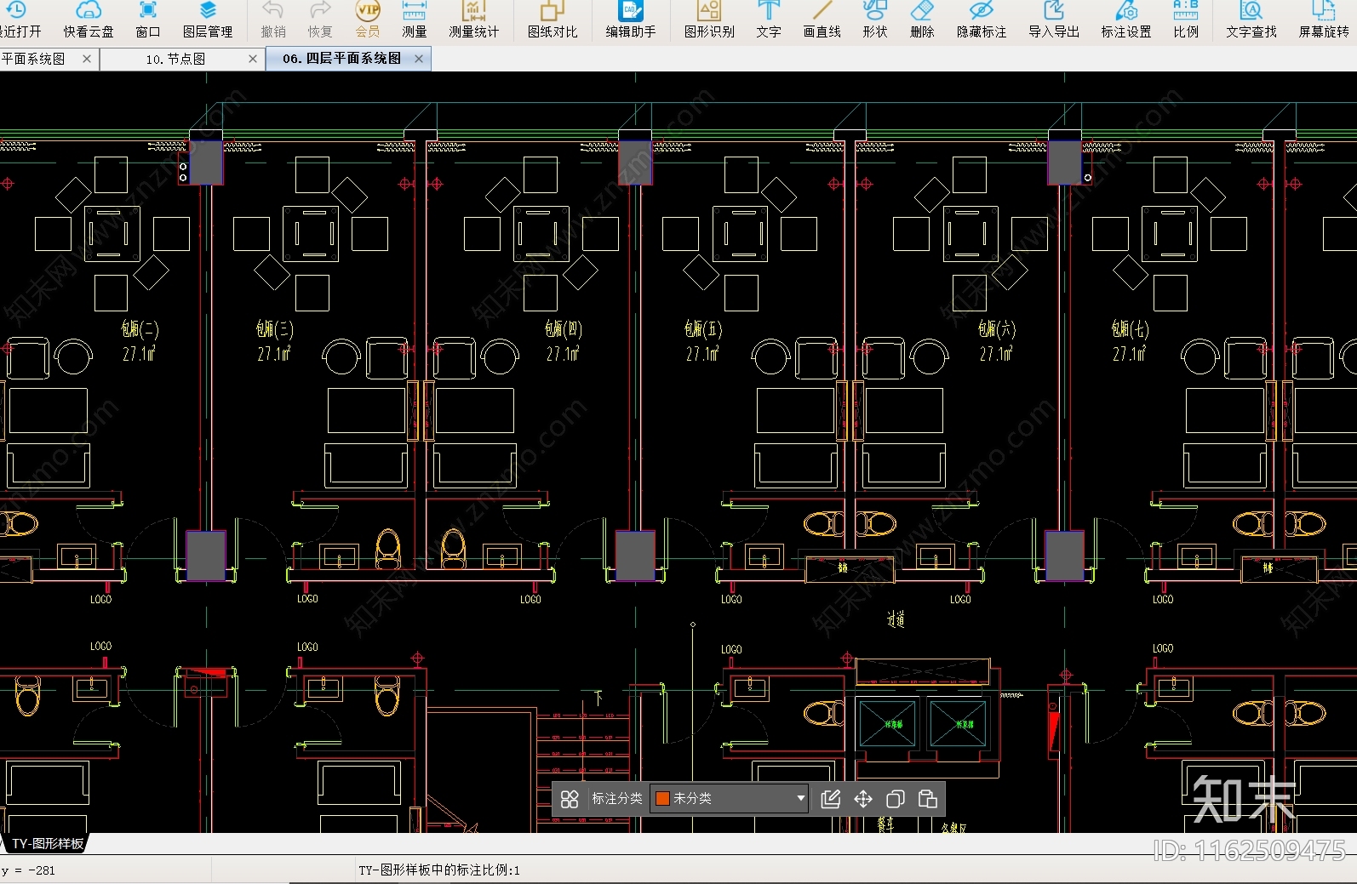Open the 最近打开 recent files tool
This screenshot has width=1357, height=884.
click(x=20, y=20)
